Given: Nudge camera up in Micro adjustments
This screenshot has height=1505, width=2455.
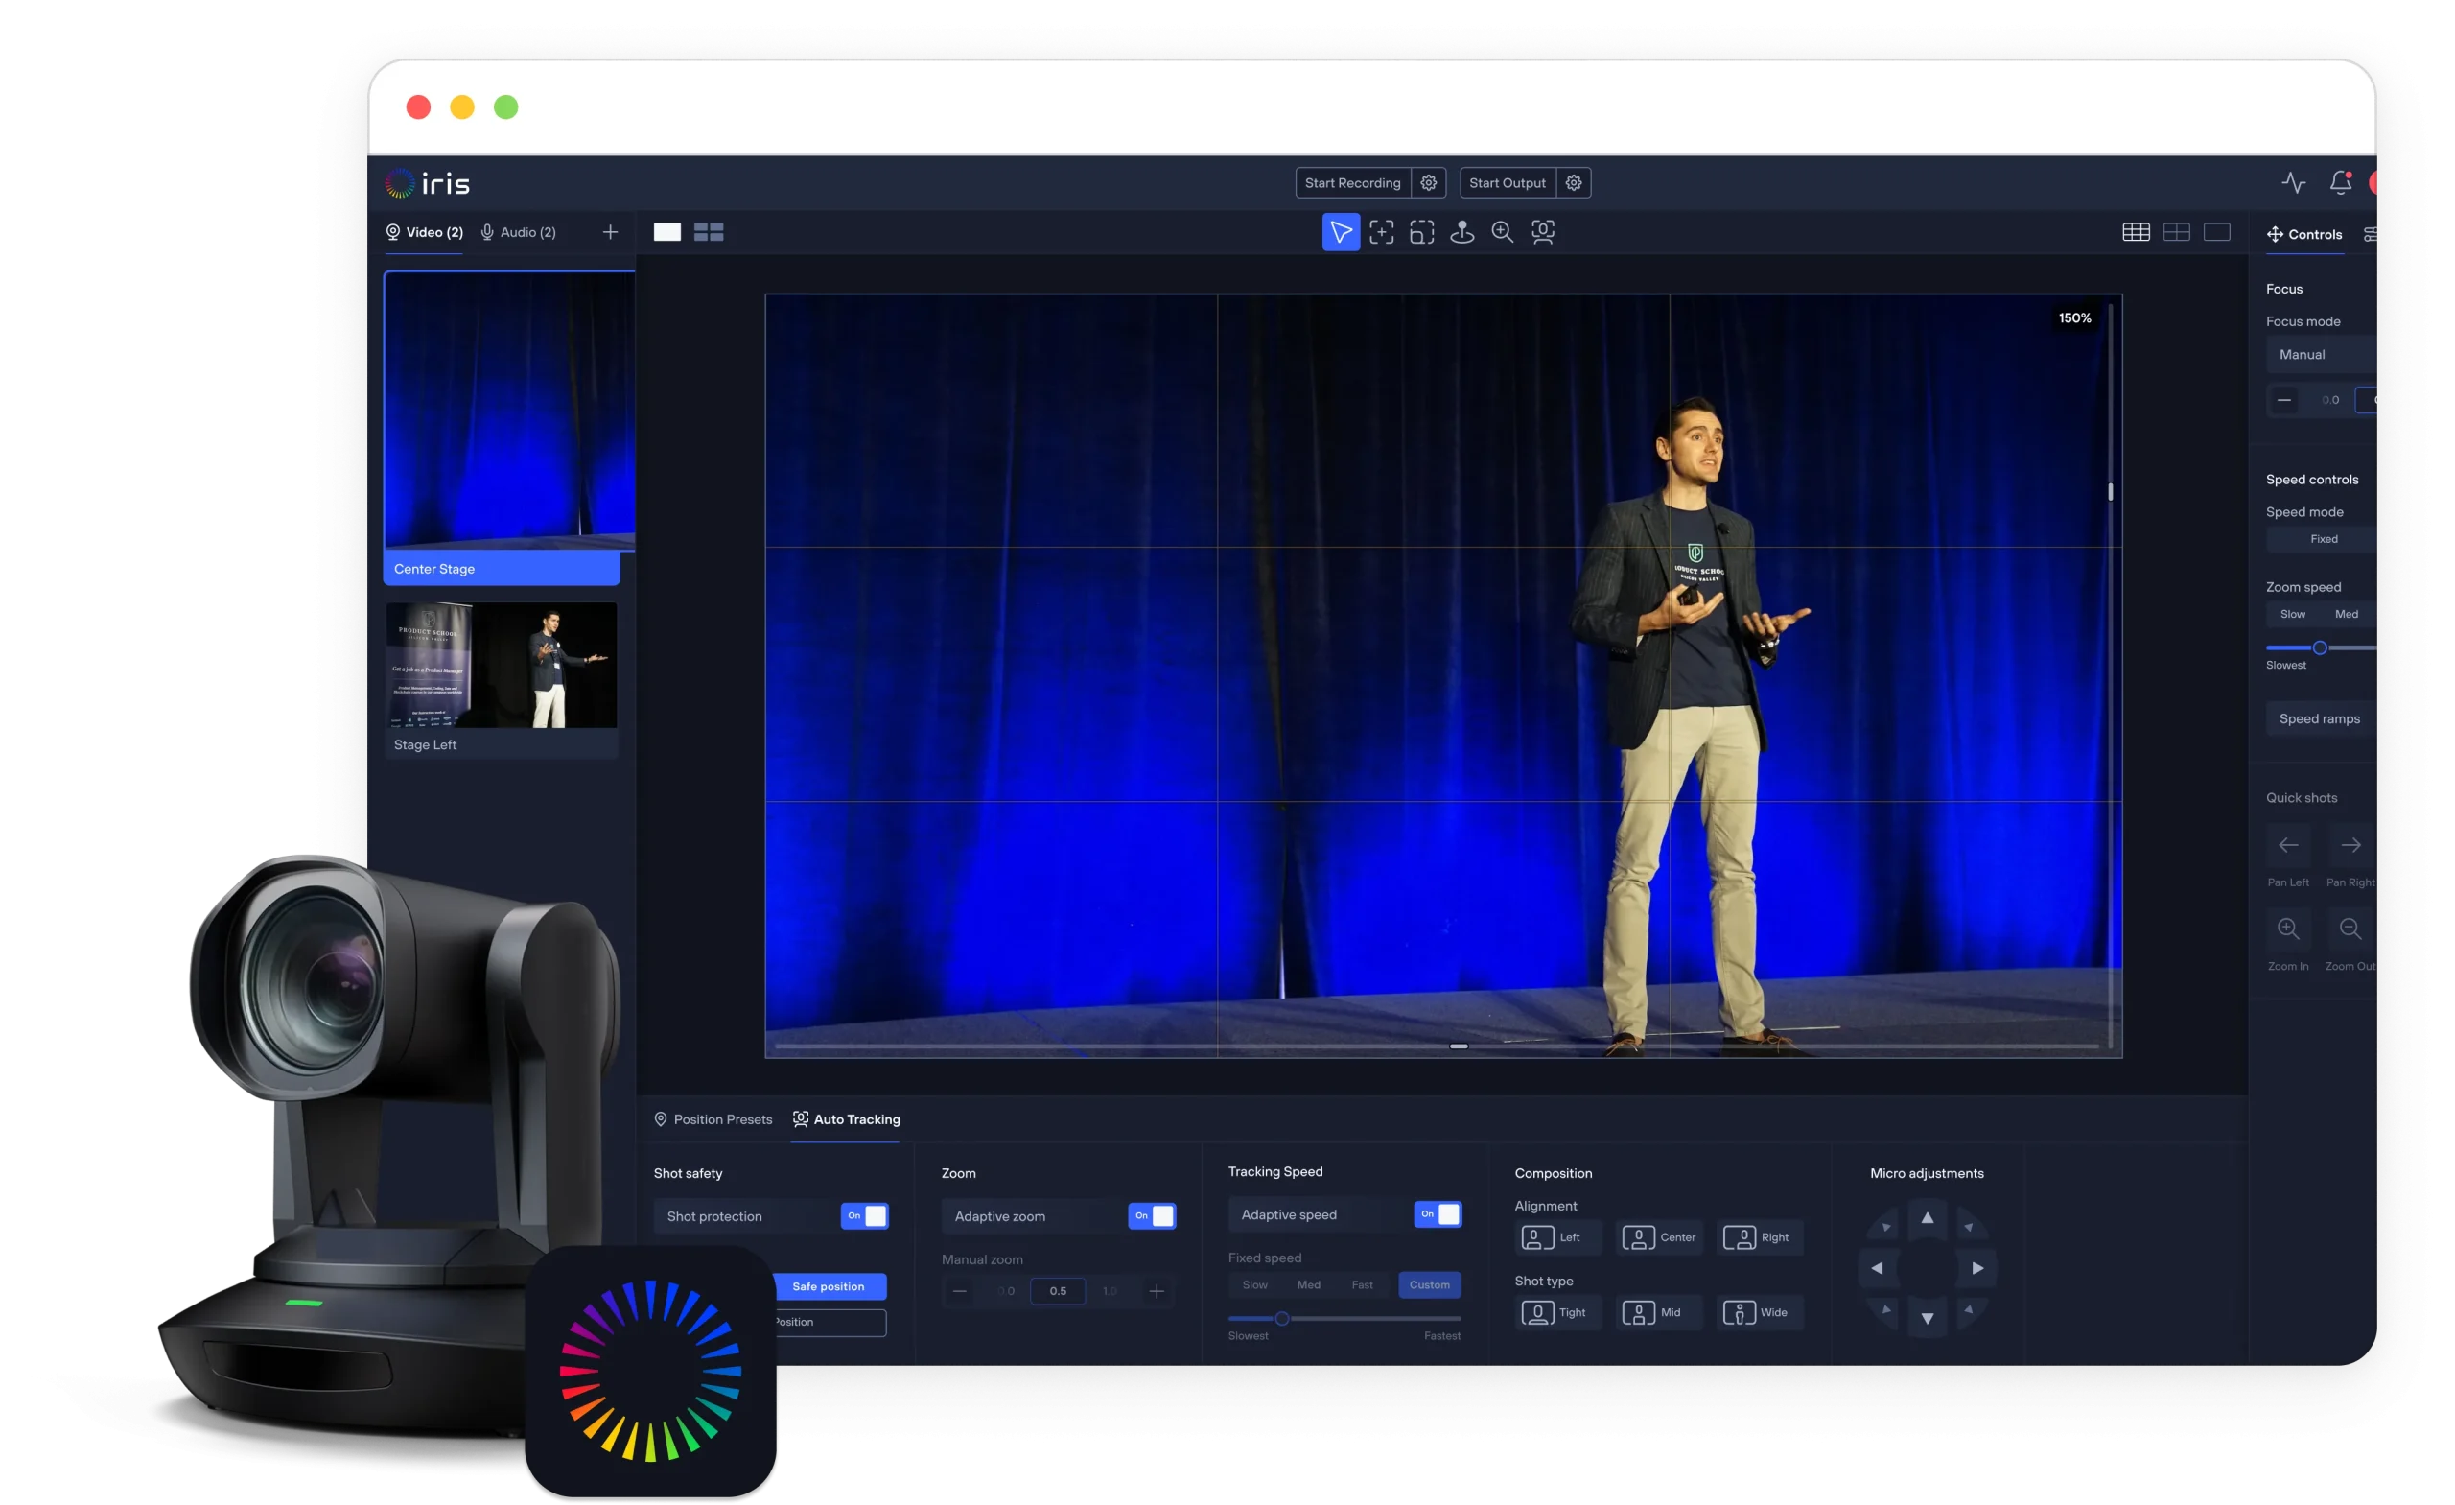Looking at the screenshot, I should 1927,1218.
